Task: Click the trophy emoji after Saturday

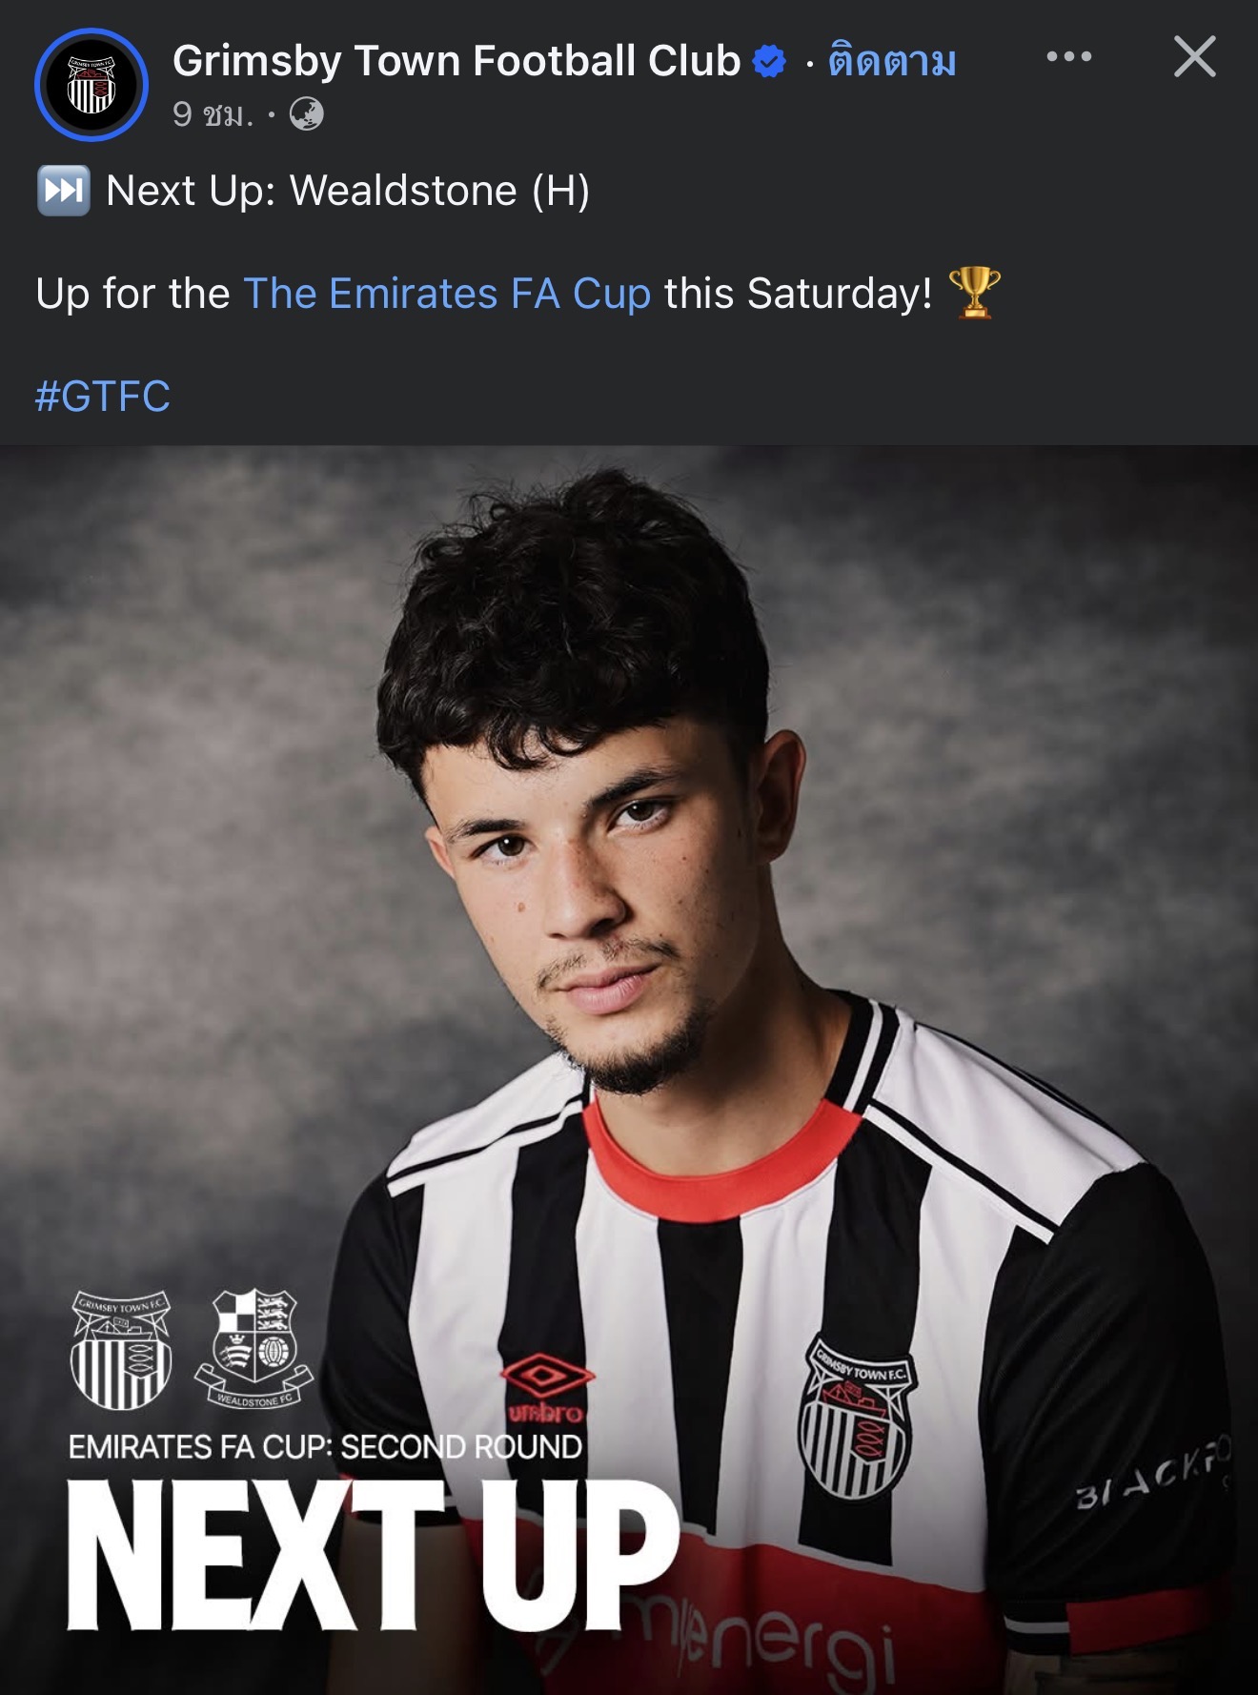Action: click(974, 293)
